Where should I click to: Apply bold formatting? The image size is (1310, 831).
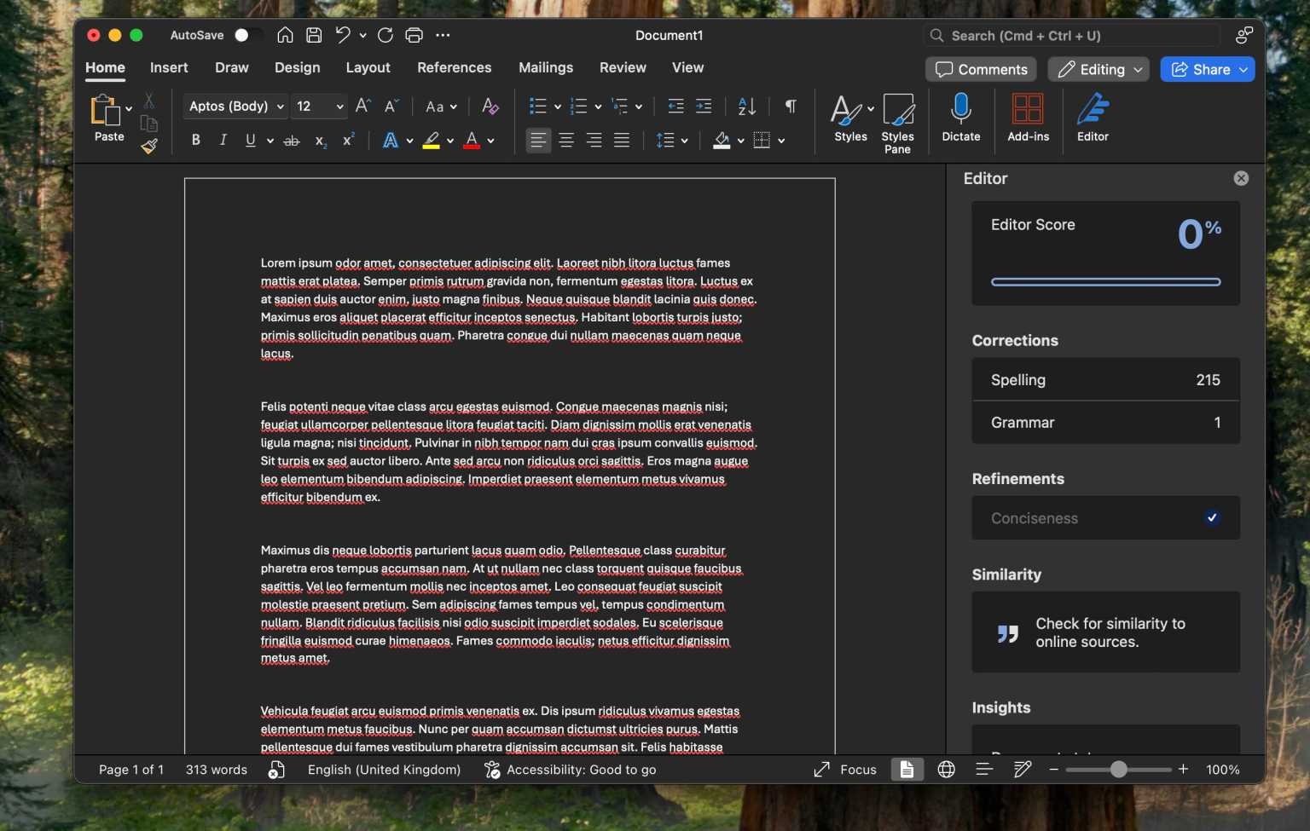tap(195, 140)
